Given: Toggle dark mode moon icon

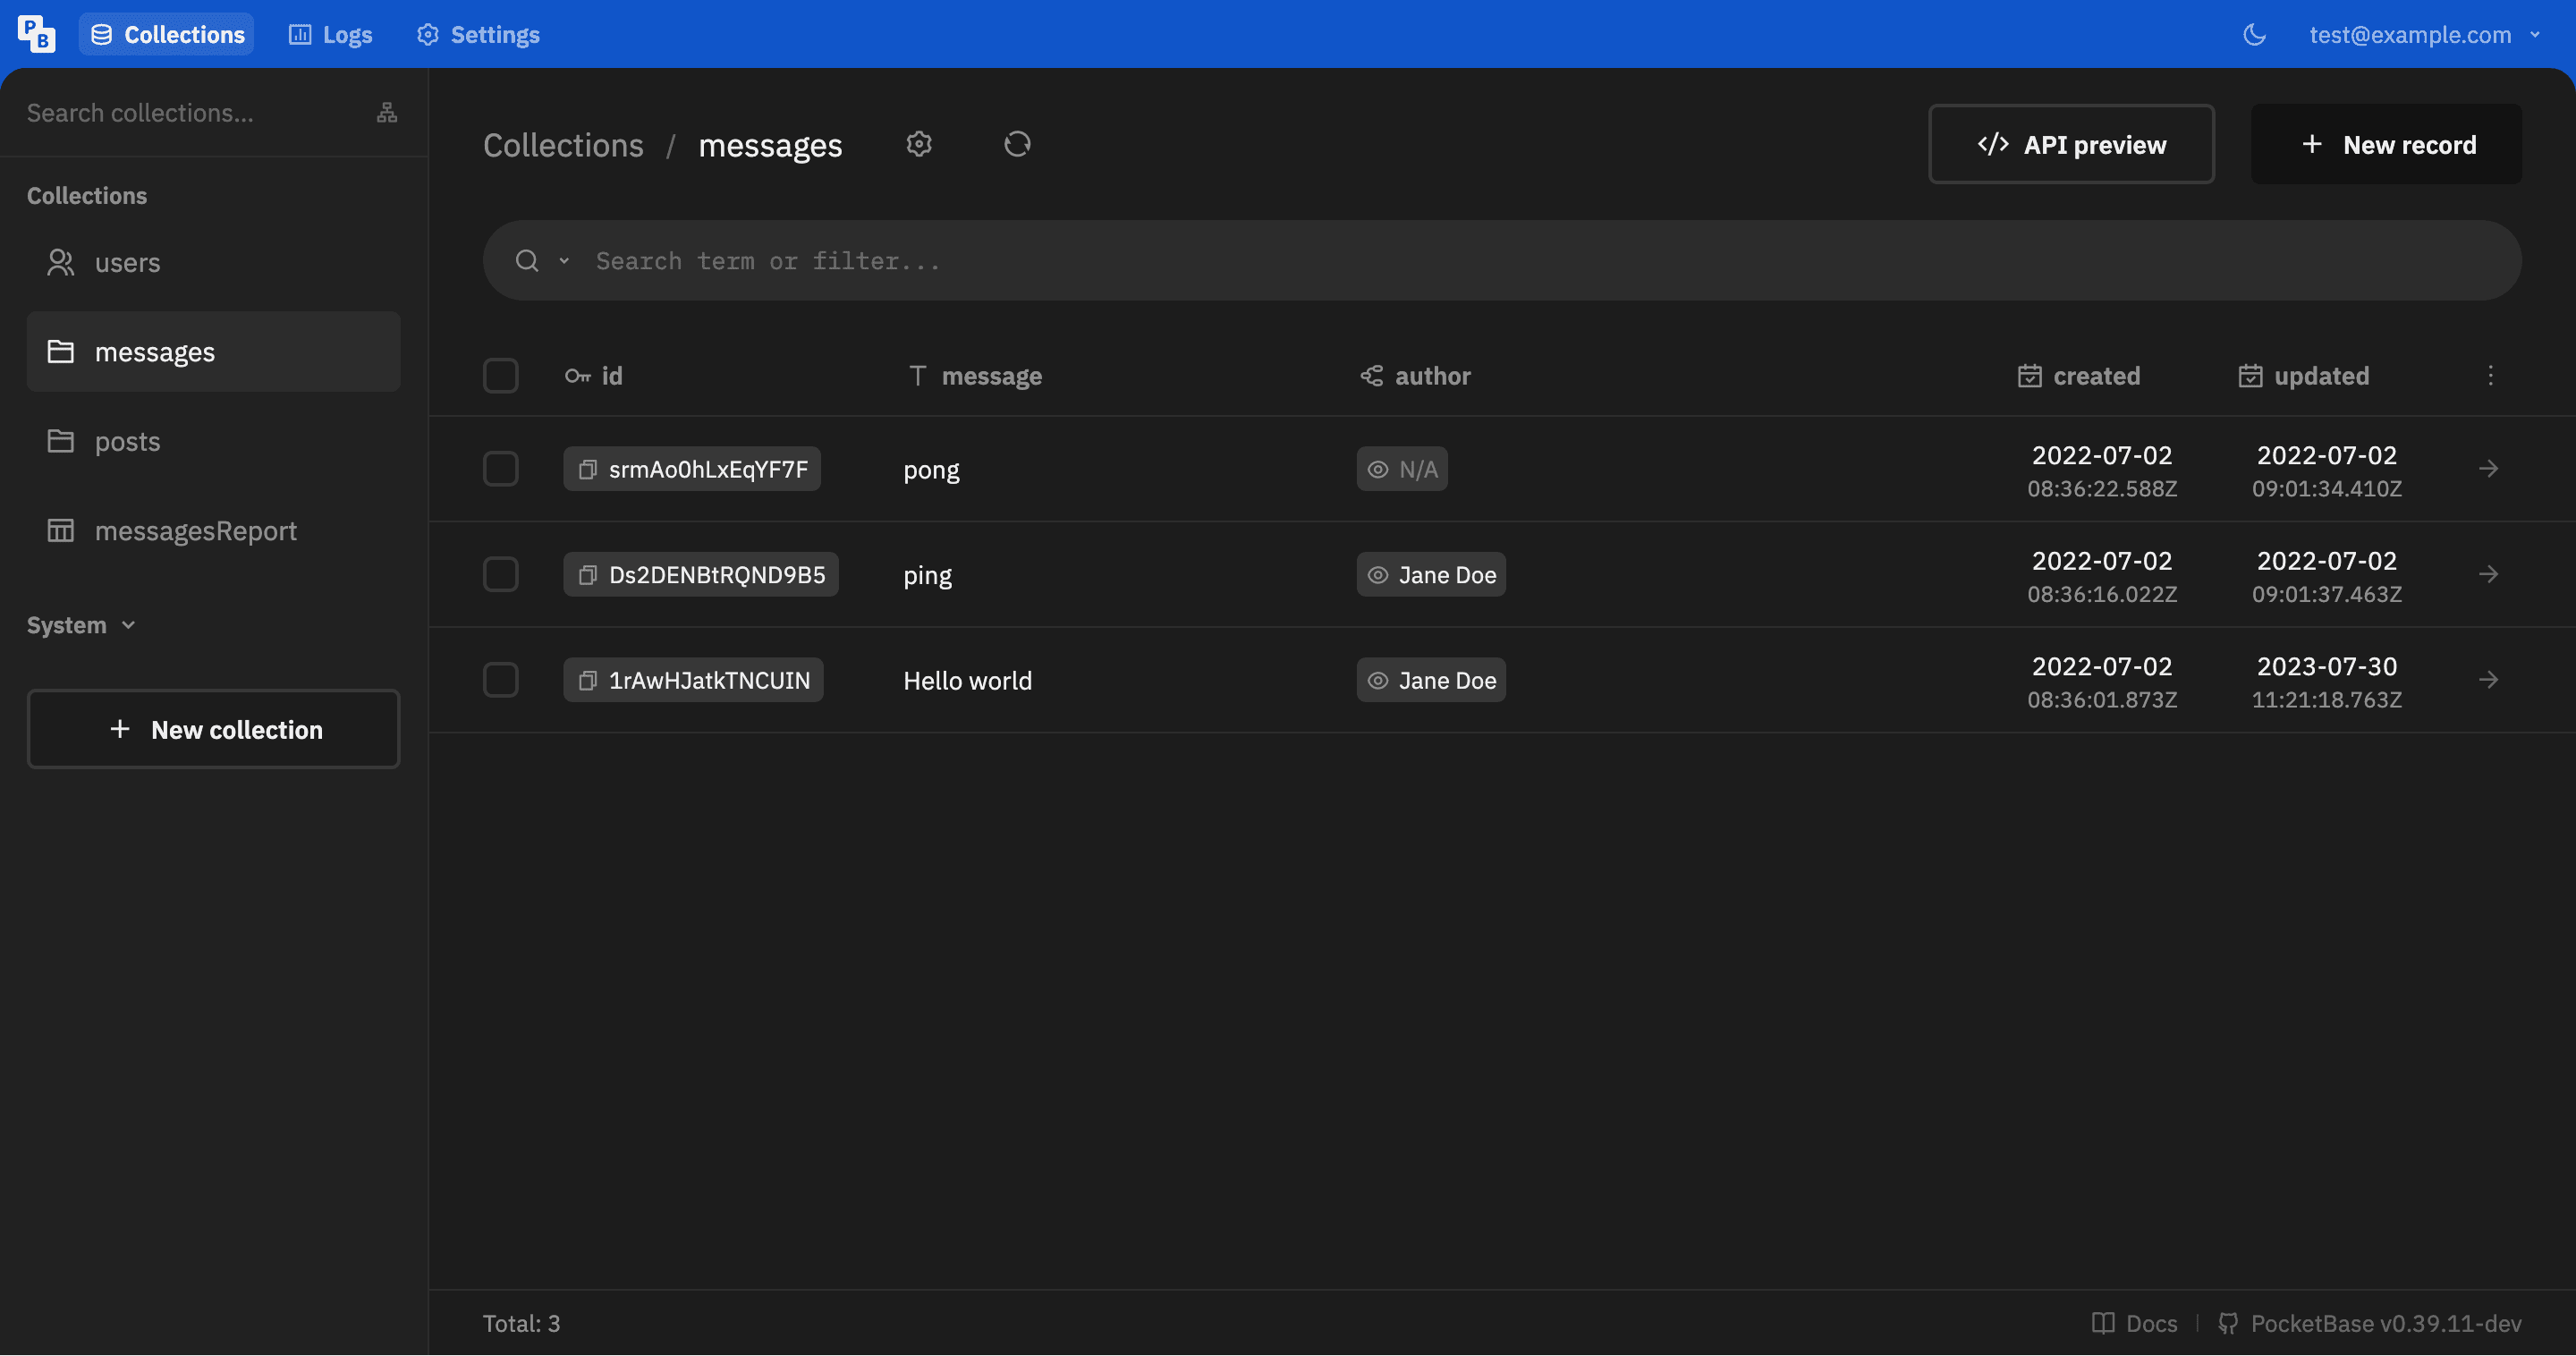Looking at the screenshot, I should [x=2254, y=35].
